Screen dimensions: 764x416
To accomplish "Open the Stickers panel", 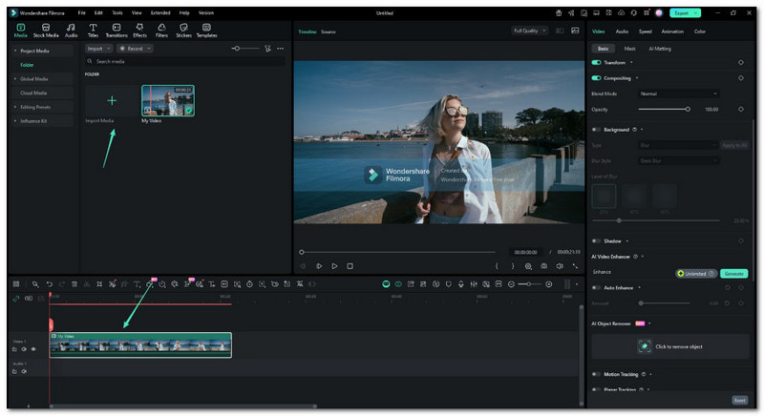I will point(183,31).
